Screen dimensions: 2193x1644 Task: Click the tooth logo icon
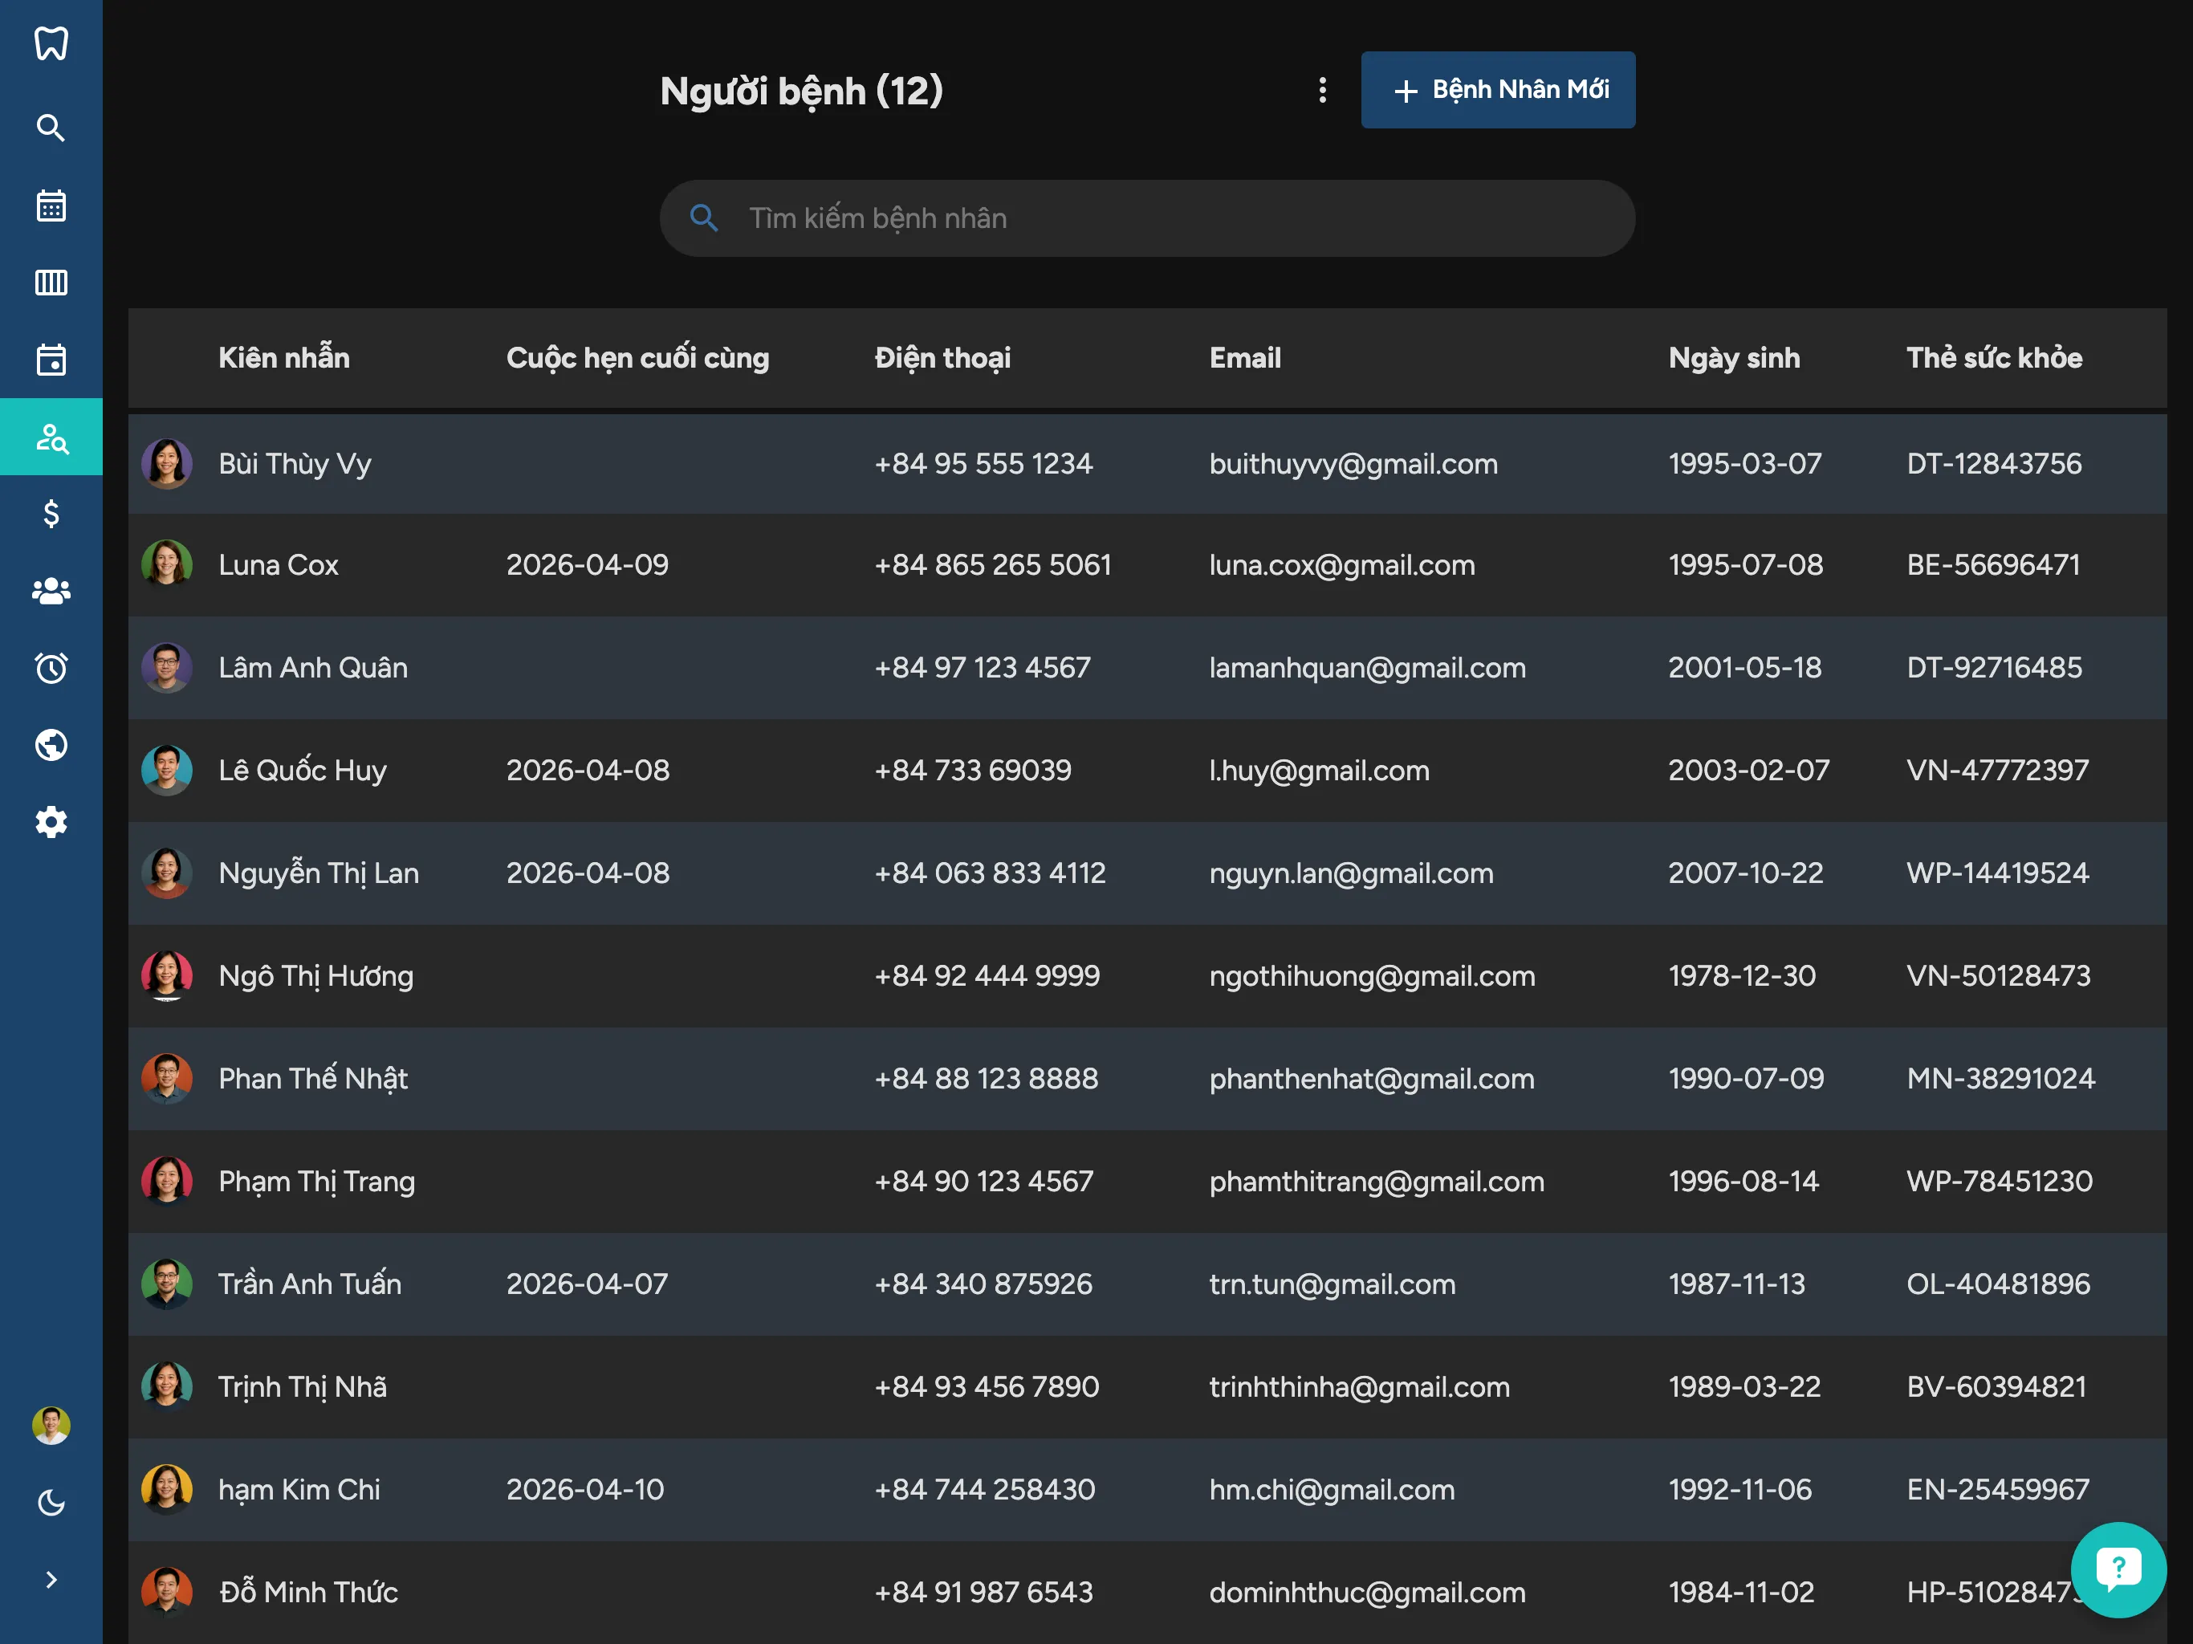[51, 43]
